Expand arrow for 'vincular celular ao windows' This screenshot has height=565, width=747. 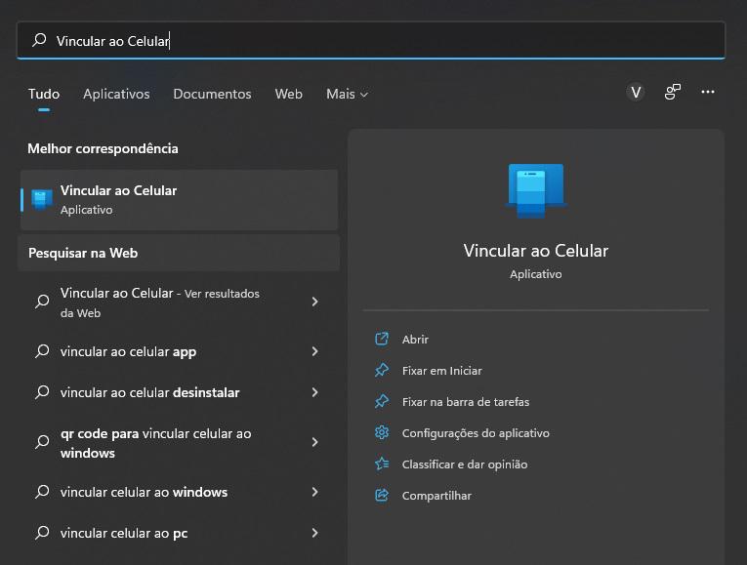(314, 492)
